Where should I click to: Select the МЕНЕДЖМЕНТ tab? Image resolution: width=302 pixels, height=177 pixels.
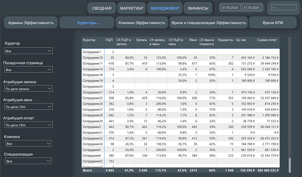coord(165,8)
